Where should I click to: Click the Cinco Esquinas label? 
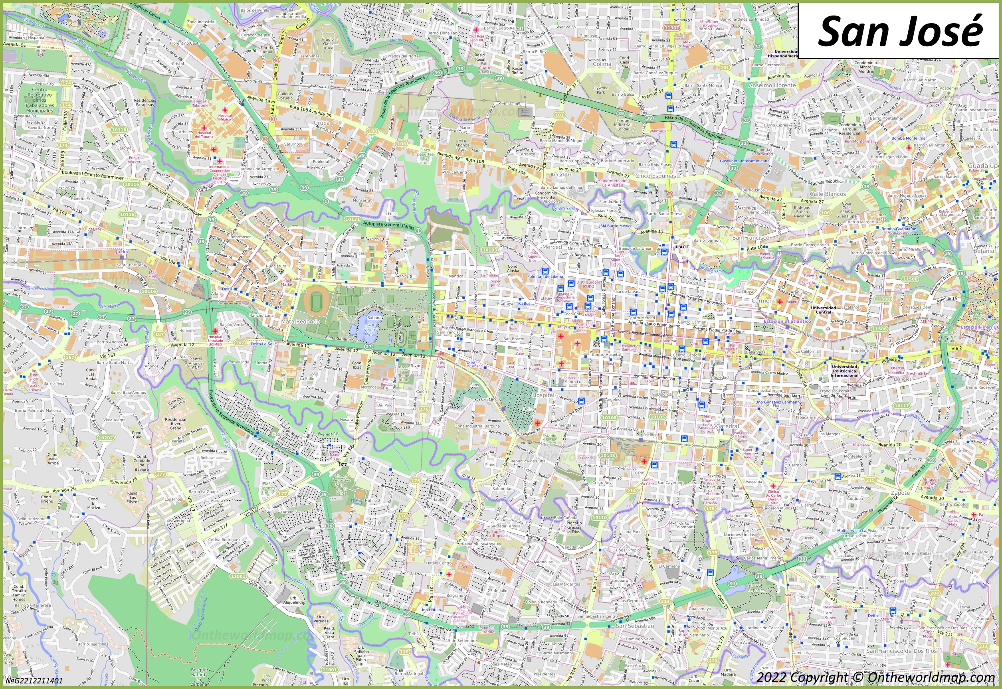655,176
